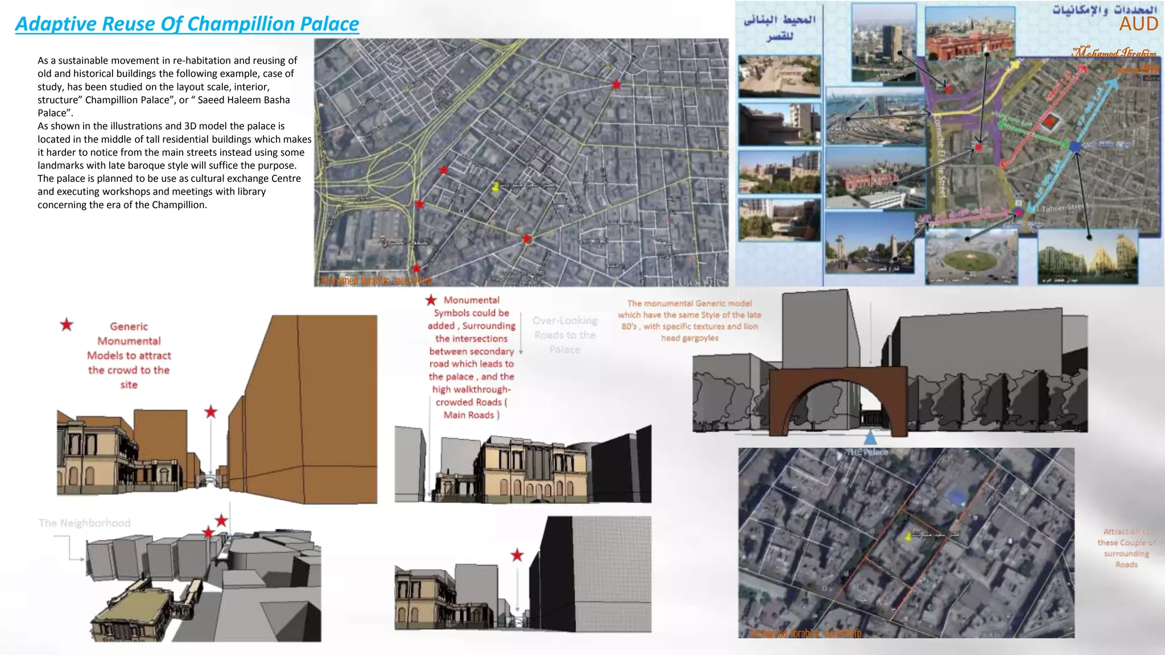Click the Adaptive Reuse Of Champillion Palace title
The width and height of the screenshot is (1165, 655).
coord(187,24)
